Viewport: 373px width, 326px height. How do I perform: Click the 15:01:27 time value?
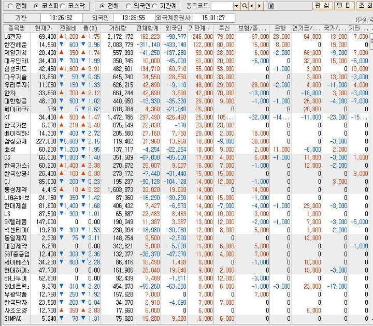point(213,18)
